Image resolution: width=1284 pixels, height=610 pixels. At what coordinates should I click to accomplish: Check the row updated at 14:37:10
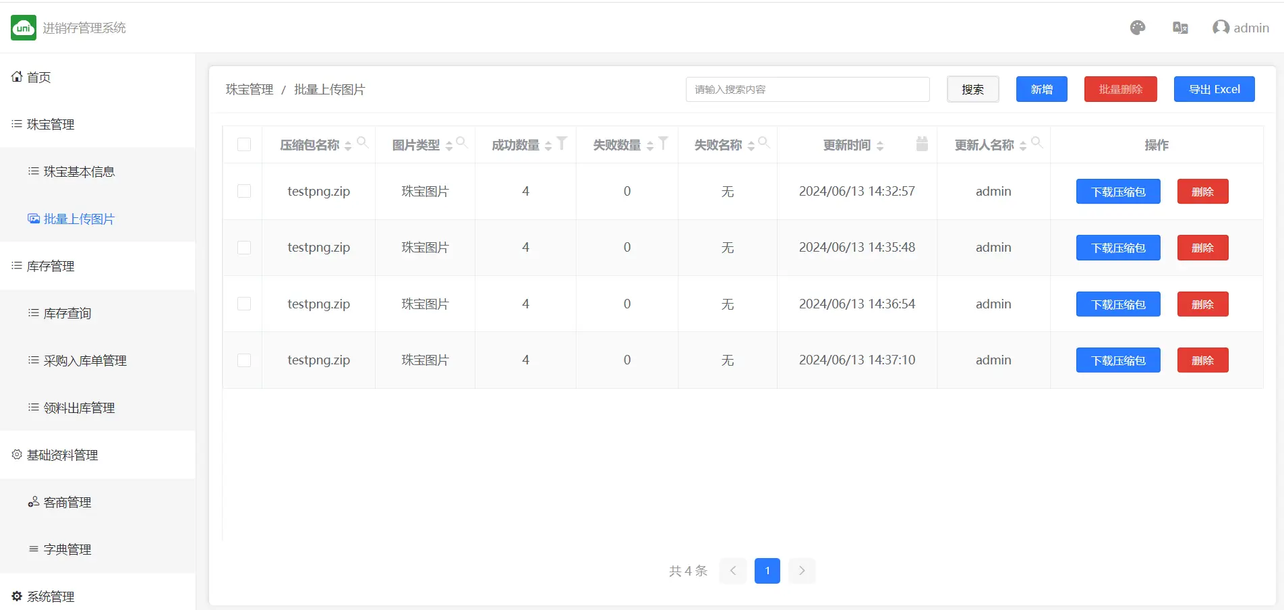[244, 360]
